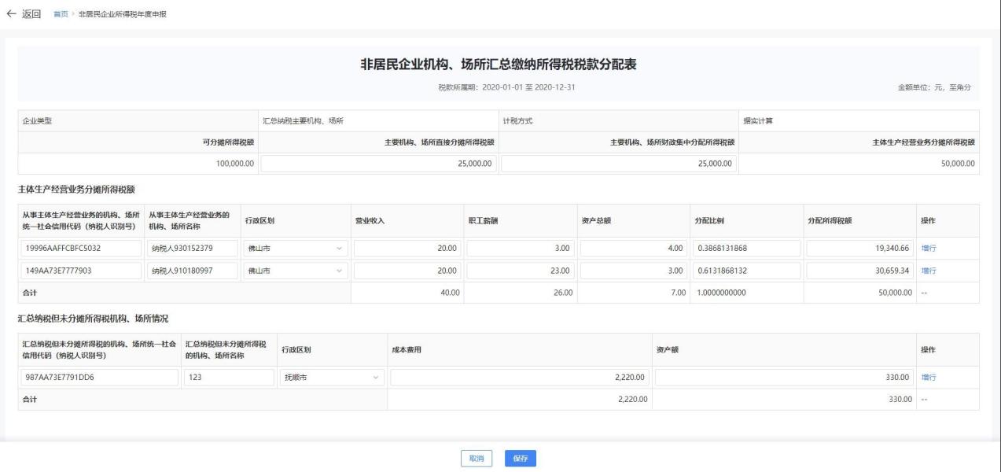
Task: Click the 非居民企业所得税年度申报 breadcrumb
Action: click(x=122, y=16)
